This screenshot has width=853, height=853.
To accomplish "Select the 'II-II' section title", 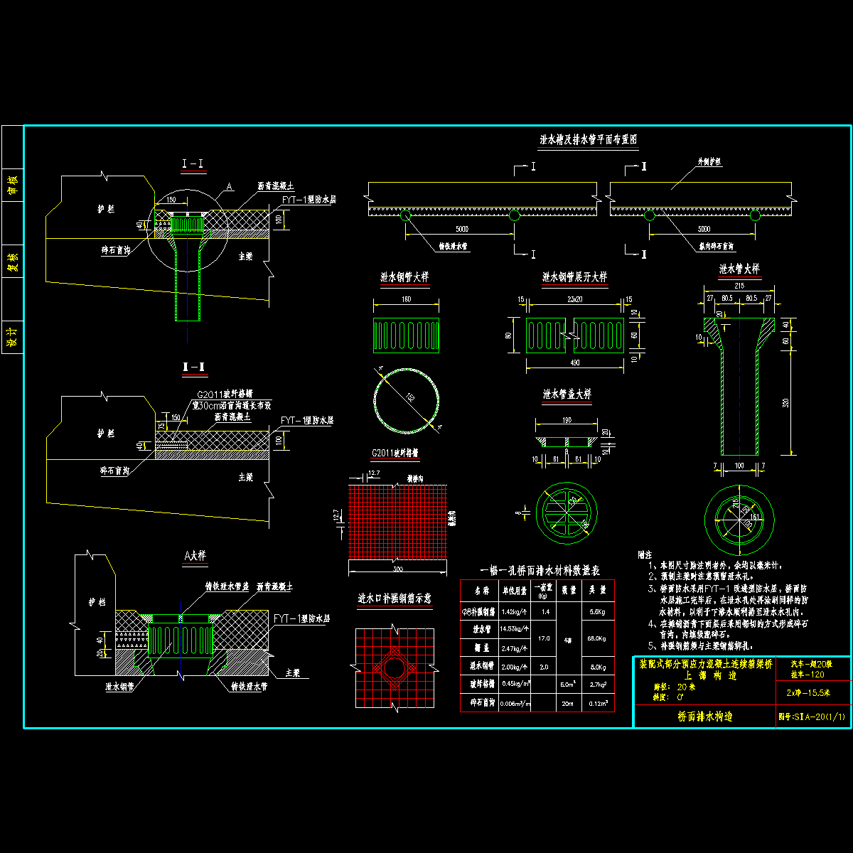I will [x=194, y=367].
